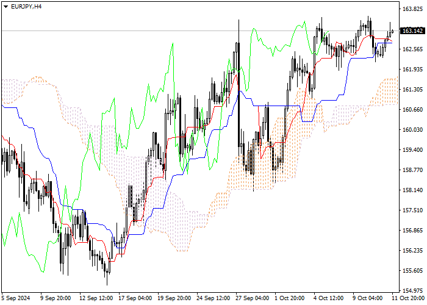Click the 163.825 price axis label
Screen dimensions: 427x305
412,9
